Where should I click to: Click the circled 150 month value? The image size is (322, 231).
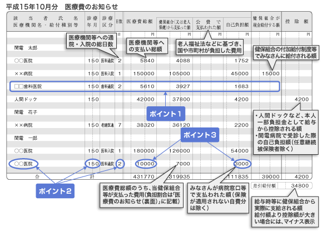[x=93, y=164]
